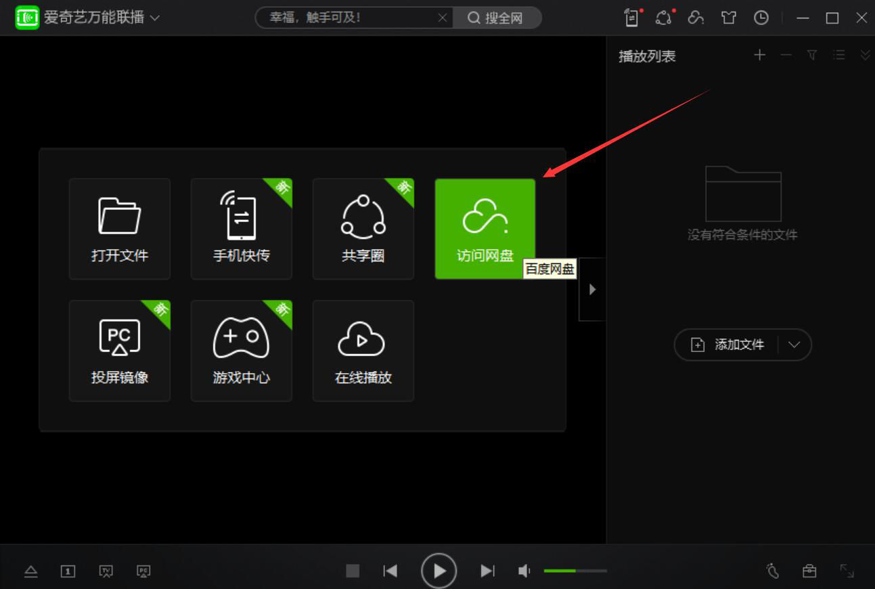This screenshot has width=875, height=589.
Task: Open the 共享圈 sharing circle tile
Action: point(363,229)
